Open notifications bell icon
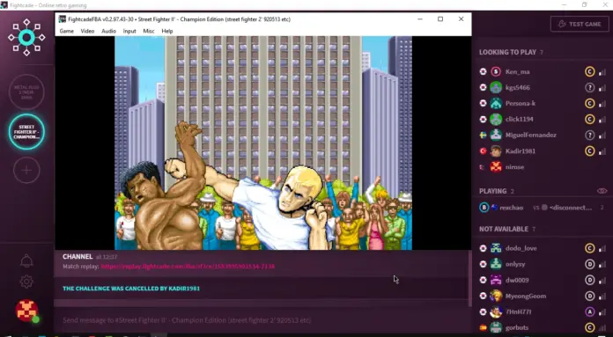The image size is (613, 337). pyautogui.click(x=26, y=261)
